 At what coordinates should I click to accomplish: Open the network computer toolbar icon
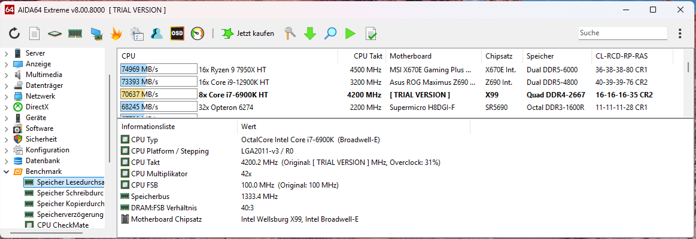pyautogui.click(x=96, y=33)
